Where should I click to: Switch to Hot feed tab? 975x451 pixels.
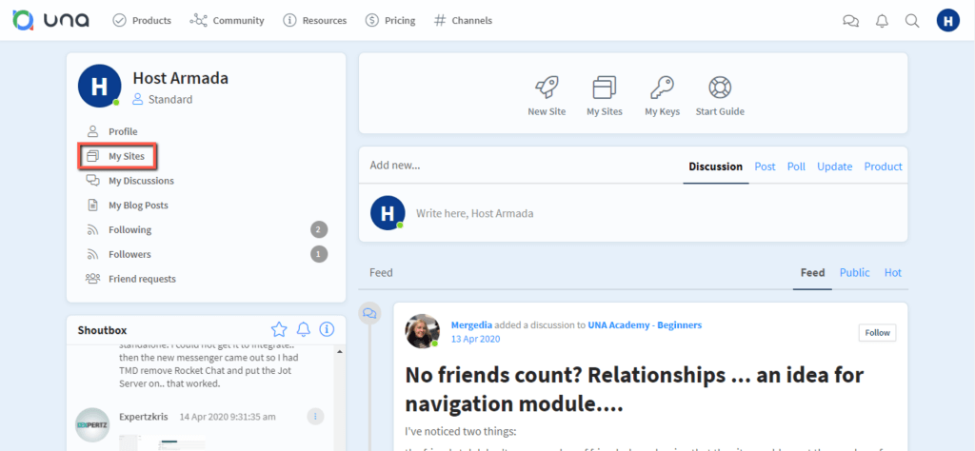tap(893, 273)
